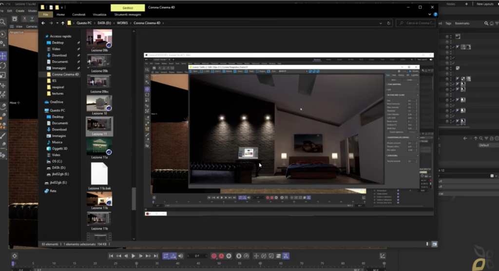The width and height of the screenshot is (499, 271).
Task: Open the Condividi ribbon tab
Action: pyautogui.click(x=78, y=14)
